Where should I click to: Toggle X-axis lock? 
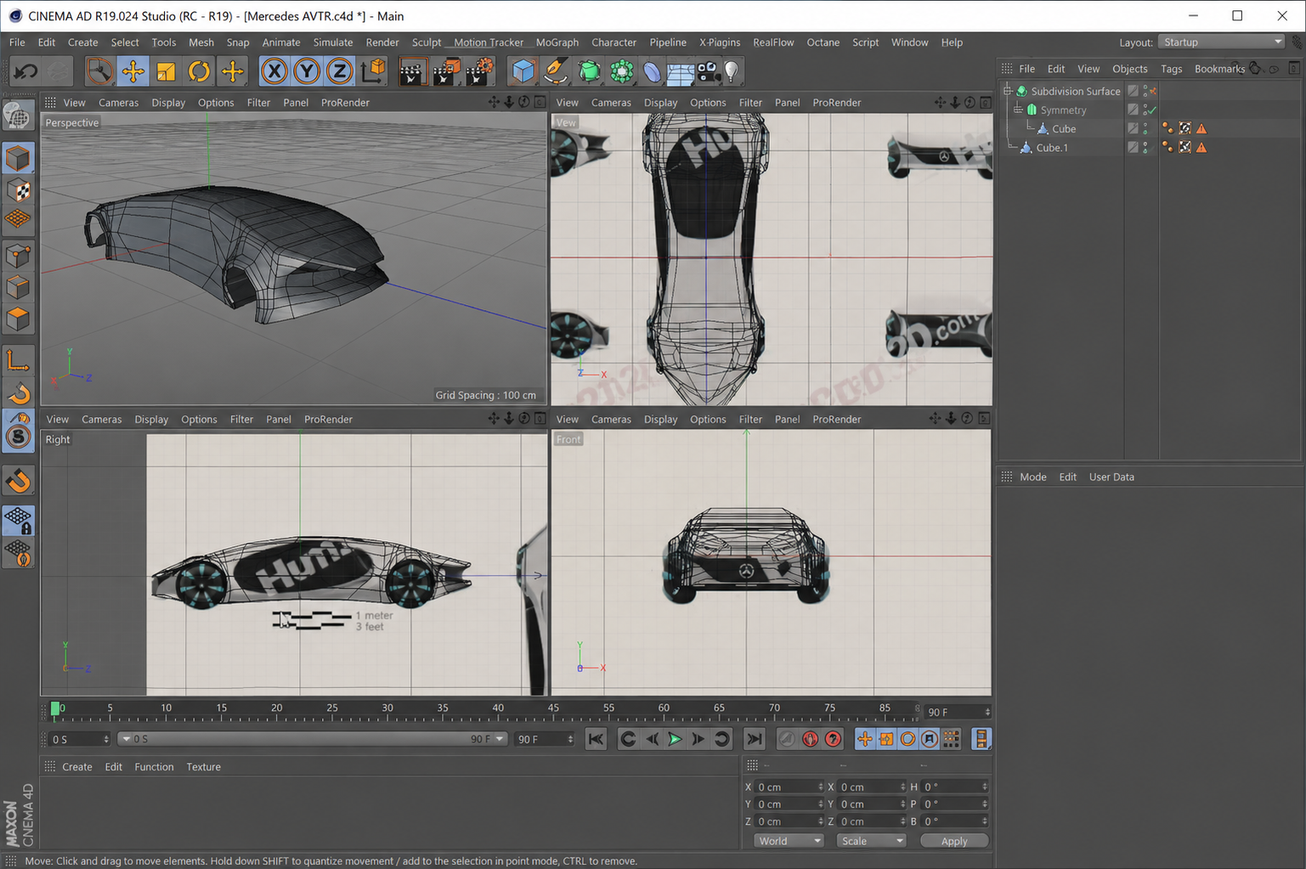274,71
